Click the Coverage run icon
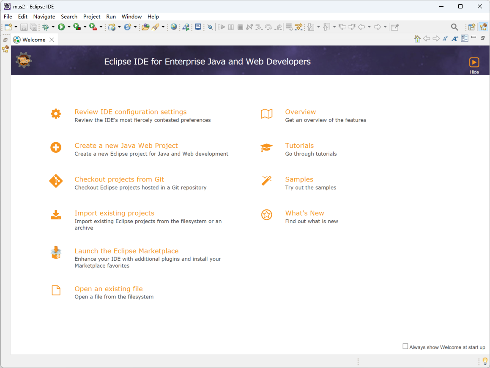Screen dimensions: 490x368 (77, 27)
